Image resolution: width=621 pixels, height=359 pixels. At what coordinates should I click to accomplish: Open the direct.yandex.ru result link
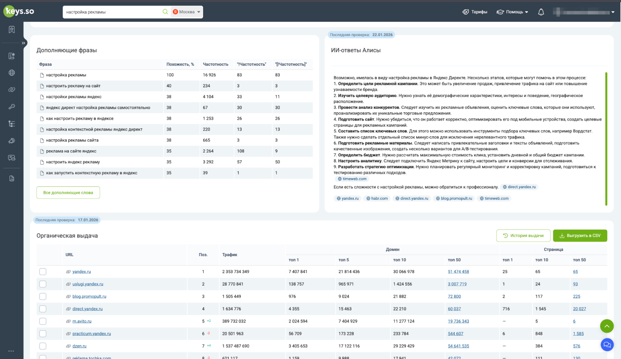click(x=87, y=309)
